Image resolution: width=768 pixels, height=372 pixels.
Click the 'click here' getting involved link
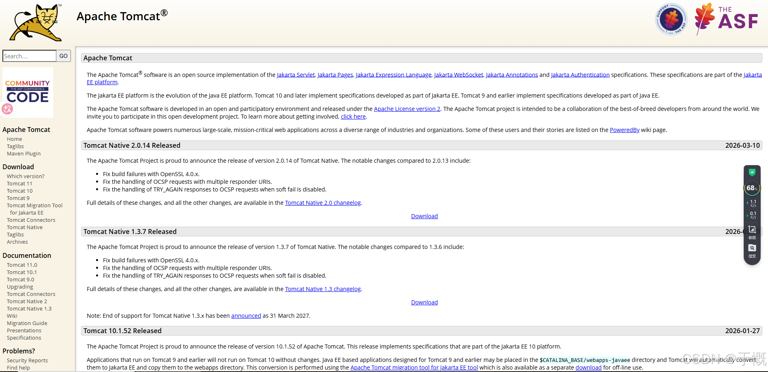pos(353,117)
